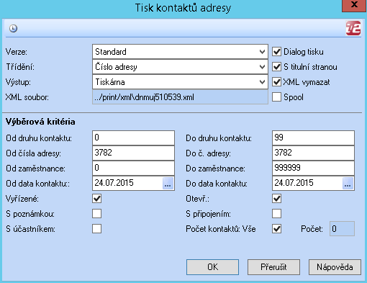Screen dimensions: 367x283
Task: Uncheck Počet kontaktů: Vše checkbox
Action: point(276,229)
